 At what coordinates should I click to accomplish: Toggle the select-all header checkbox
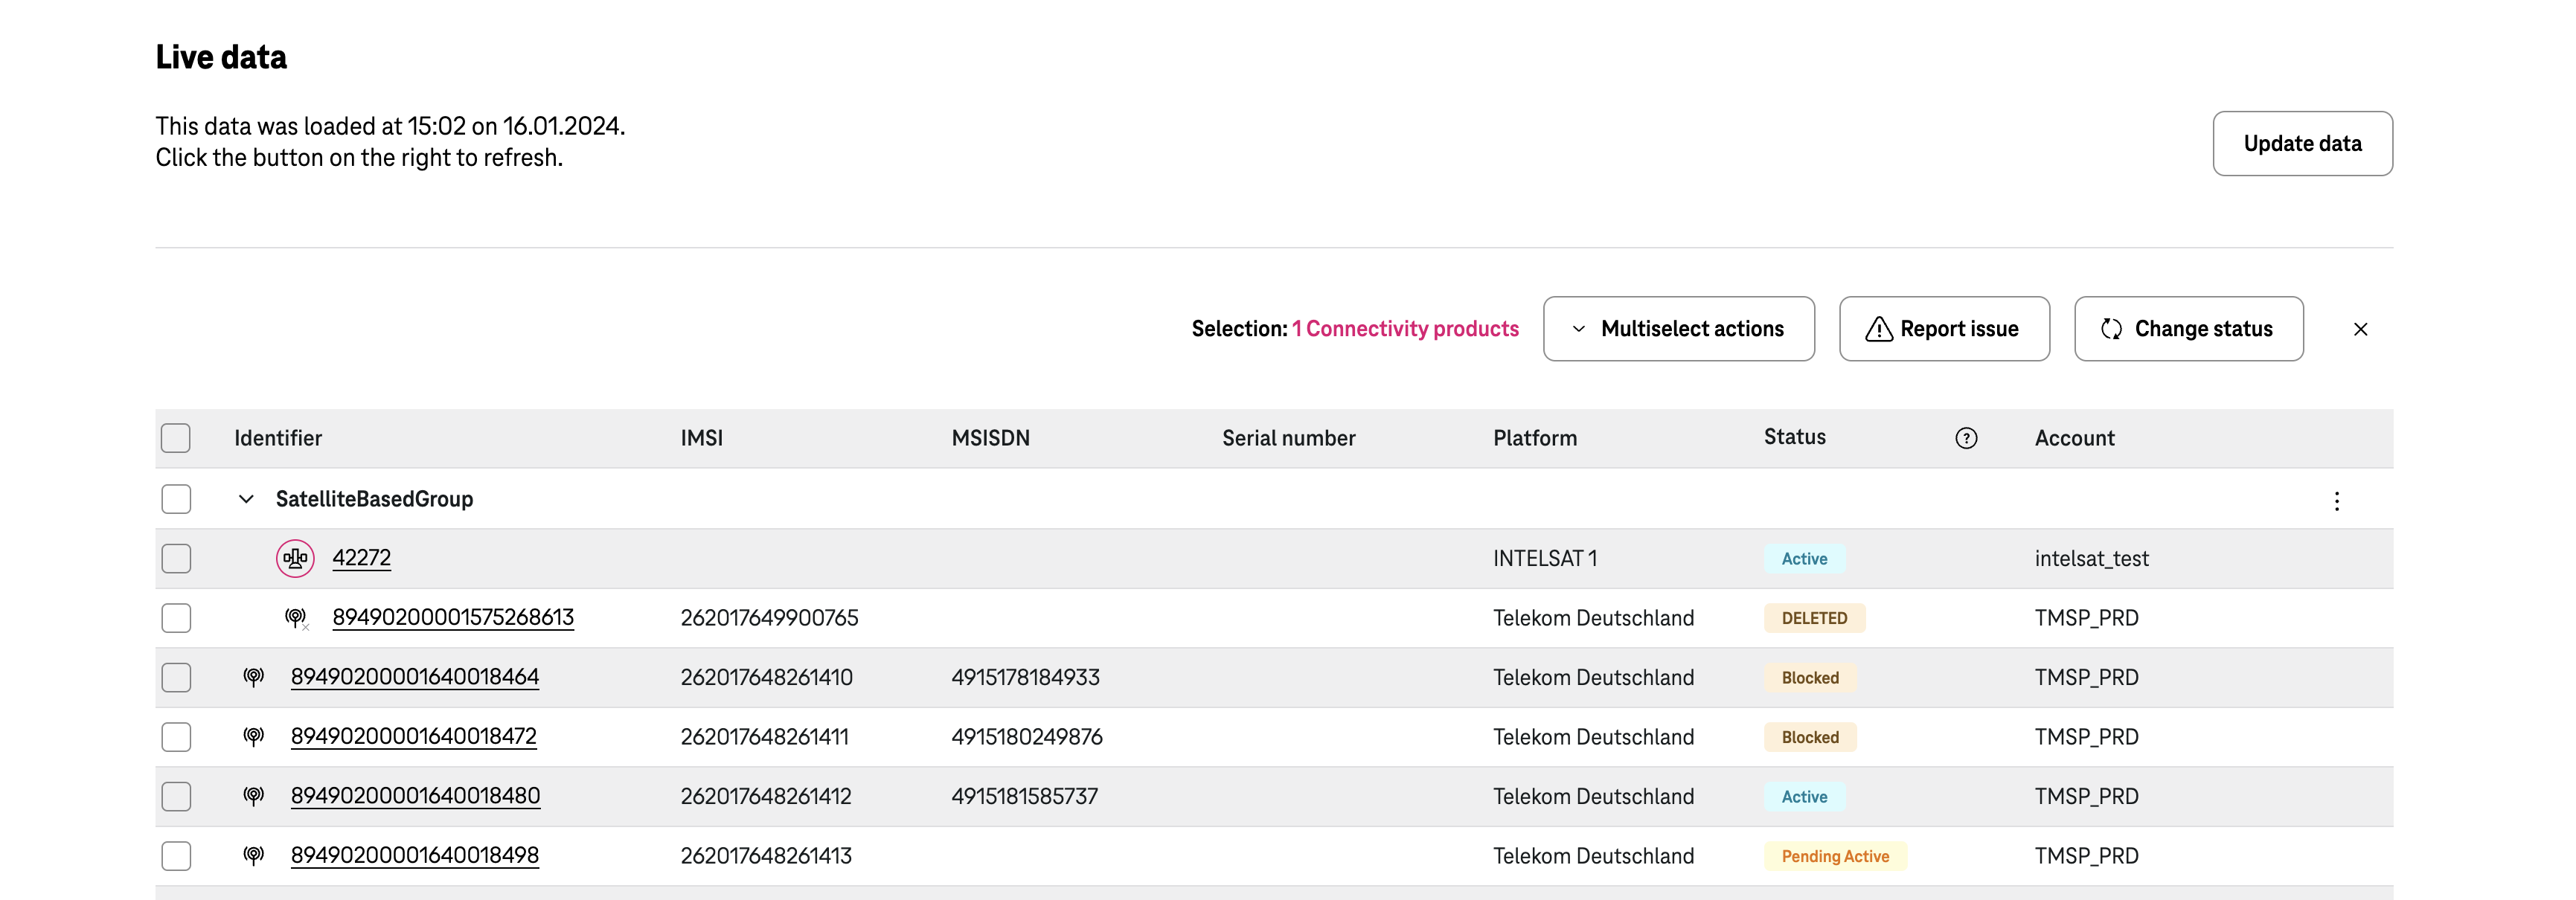[176, 438]
